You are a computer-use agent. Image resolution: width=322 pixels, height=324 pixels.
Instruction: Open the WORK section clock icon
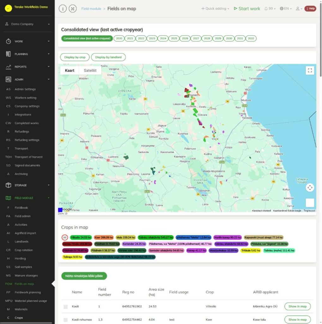point(8,41)
